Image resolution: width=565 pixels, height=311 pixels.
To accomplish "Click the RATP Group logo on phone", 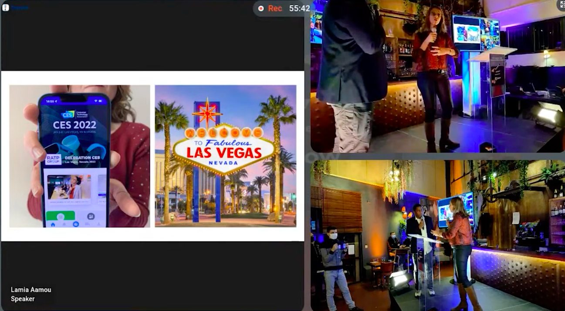I will point(54,159).
